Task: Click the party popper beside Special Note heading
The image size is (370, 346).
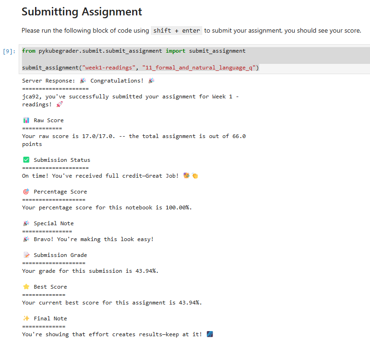Action: 26,223
